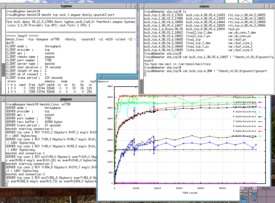Switch to Desk0 in the pager
This screenshot has width=275, height=203.
point(248,188)
